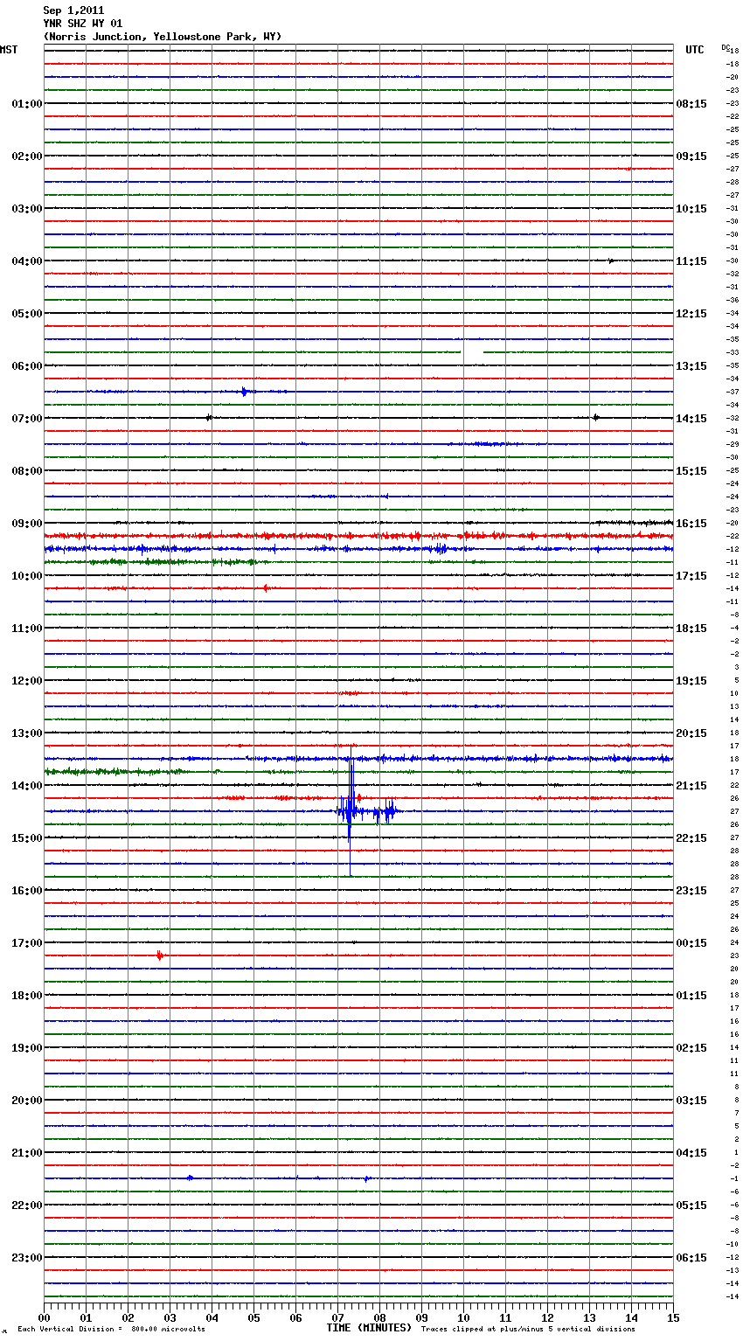
Task: Click the Norris Junction, Yellowstone Park location title
Action: pos(163,37)
